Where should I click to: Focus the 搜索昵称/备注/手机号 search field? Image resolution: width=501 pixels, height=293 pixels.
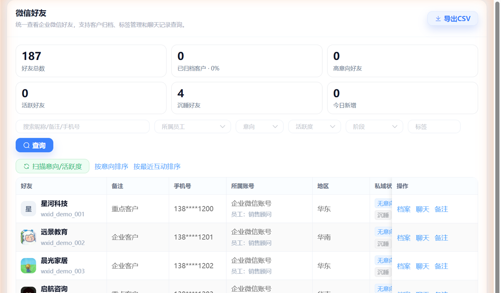coord(83,127)
